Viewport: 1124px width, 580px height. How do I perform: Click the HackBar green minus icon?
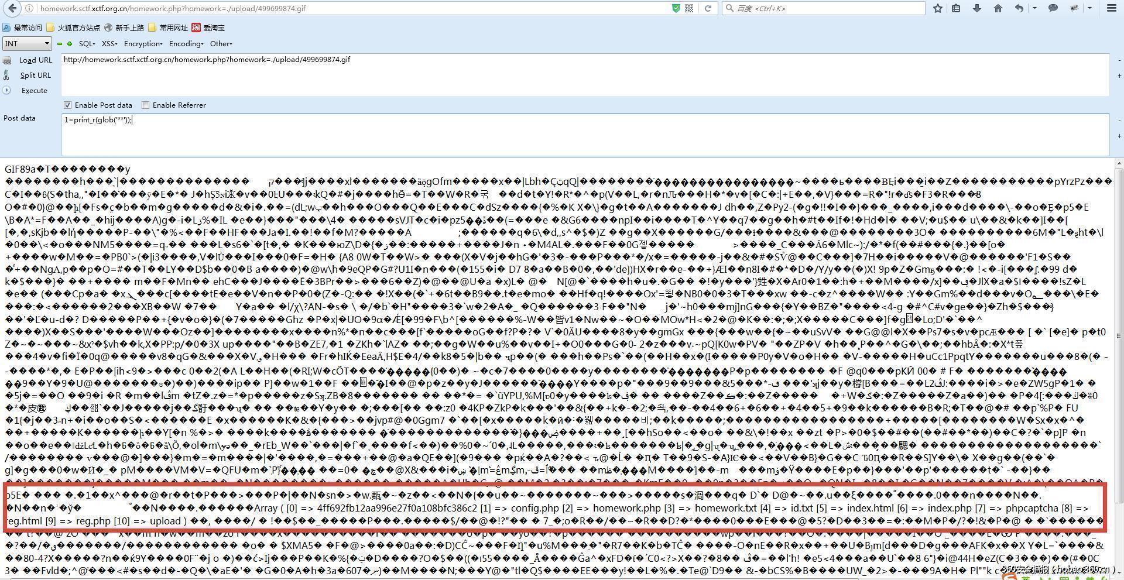pyautogui.click(x=59, y=44)
